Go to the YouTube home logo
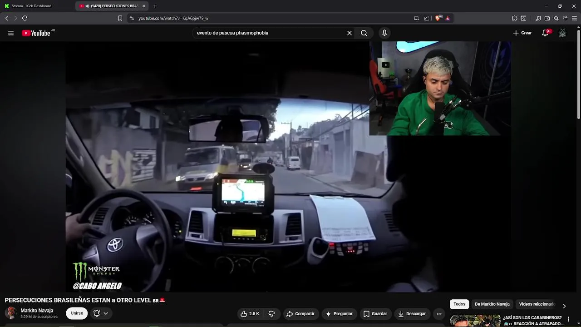The width and height of the screenshot is (581, 327). pos(36,33)
